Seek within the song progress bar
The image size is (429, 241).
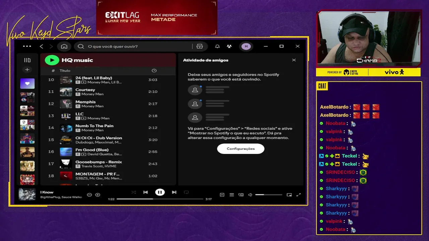point(160,199)
